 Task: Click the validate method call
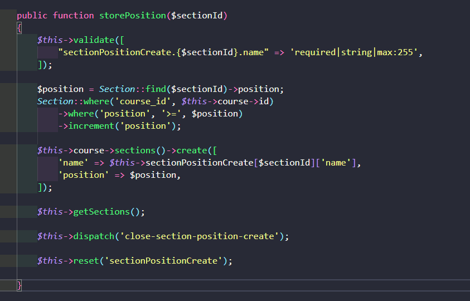click(94, 40)
